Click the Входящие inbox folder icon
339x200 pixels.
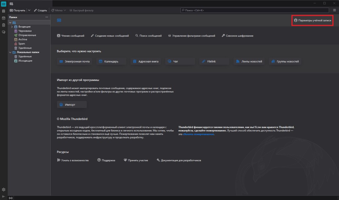16,27
